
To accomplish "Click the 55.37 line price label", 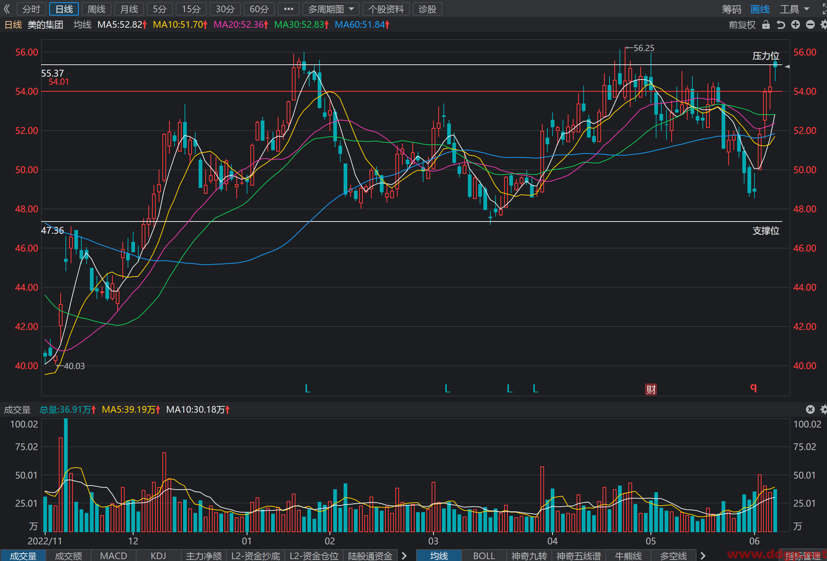I will pyautogui.click(x=53, y=73).
